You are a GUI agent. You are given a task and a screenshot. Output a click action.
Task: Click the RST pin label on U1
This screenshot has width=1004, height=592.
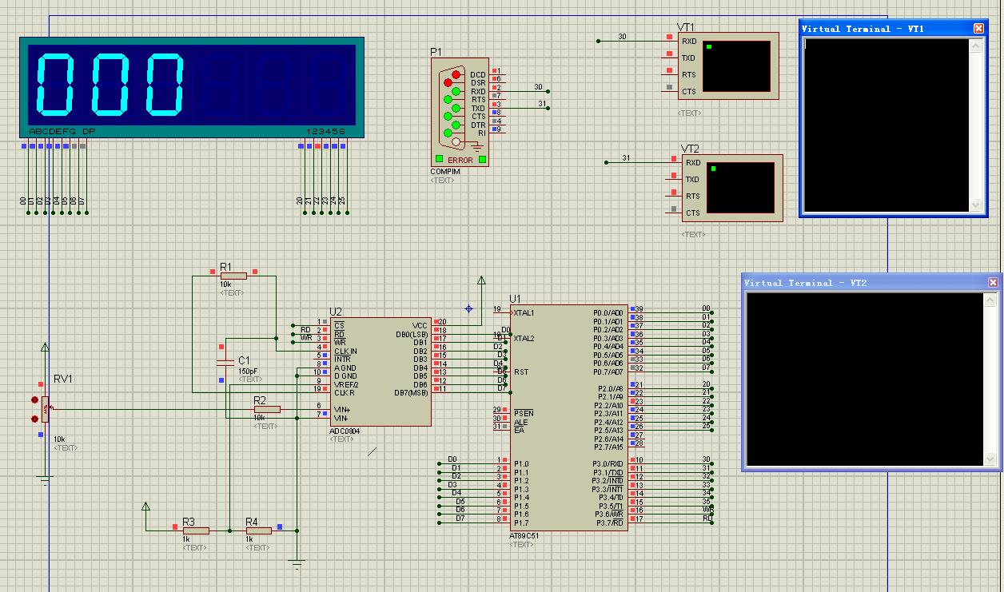pos(521,371)
